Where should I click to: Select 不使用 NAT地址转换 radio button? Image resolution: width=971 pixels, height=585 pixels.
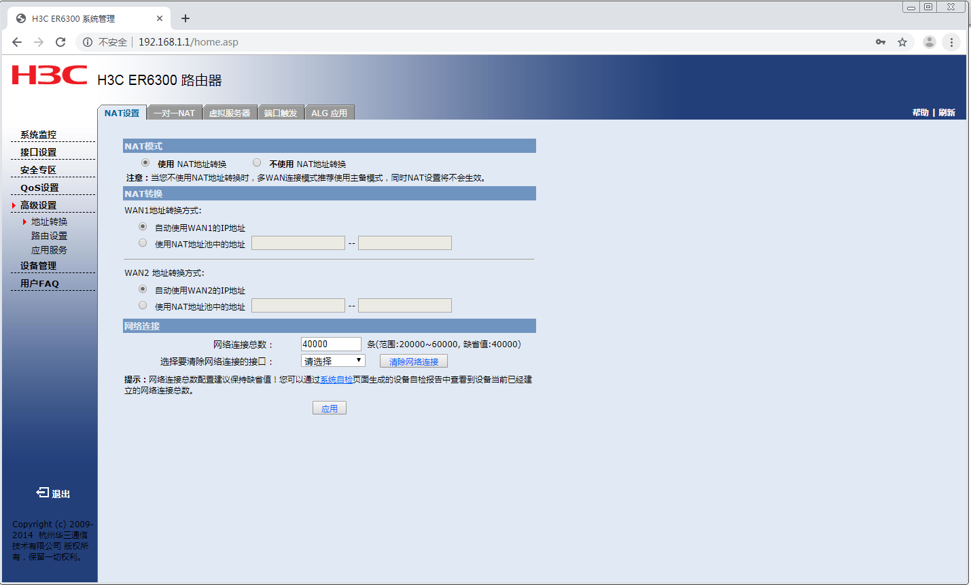[x=257, y=163]
